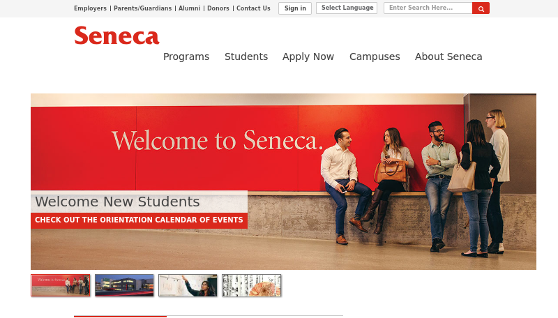Select the campus building night thumbnail

pos(124,285)
